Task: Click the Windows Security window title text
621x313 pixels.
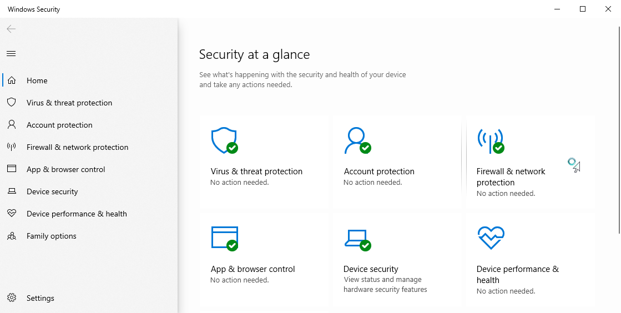Action: pos(34,9)
